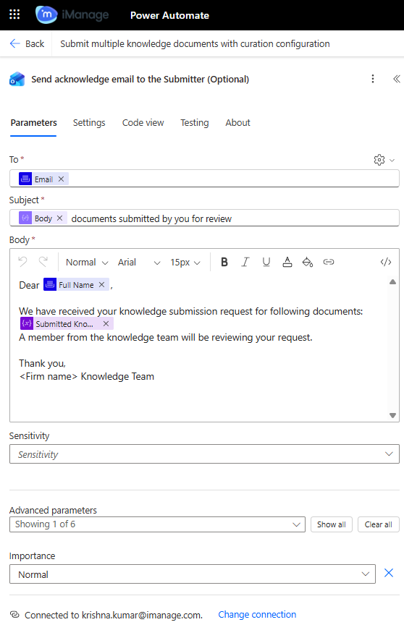Viewport: 404px width, 630px height.
Task: Click the Knowledge Team signature line
Action: pos(86,376)
